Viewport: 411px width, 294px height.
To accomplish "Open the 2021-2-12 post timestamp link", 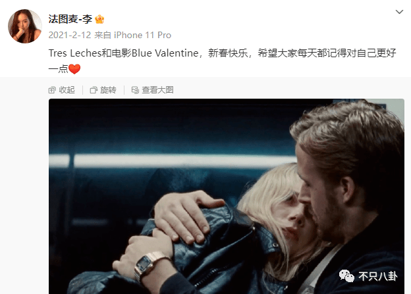I will coord(69,35).
